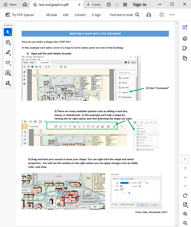
Task: Open the hamburger Menu
Action: 10,5
